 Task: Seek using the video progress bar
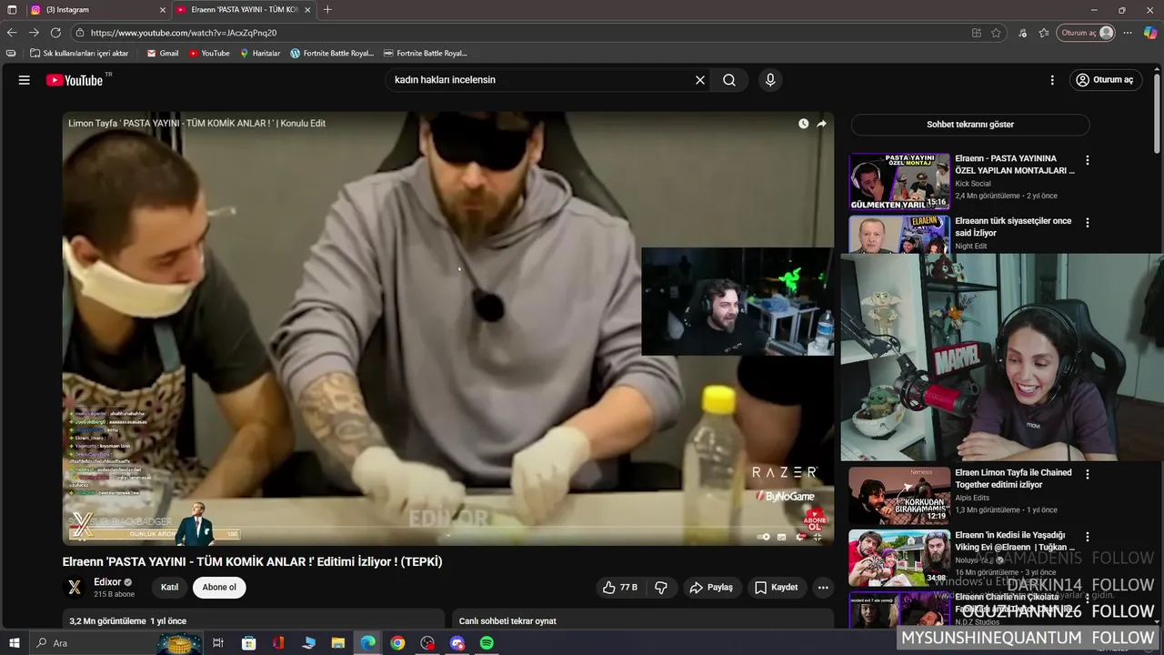point(447,528)
